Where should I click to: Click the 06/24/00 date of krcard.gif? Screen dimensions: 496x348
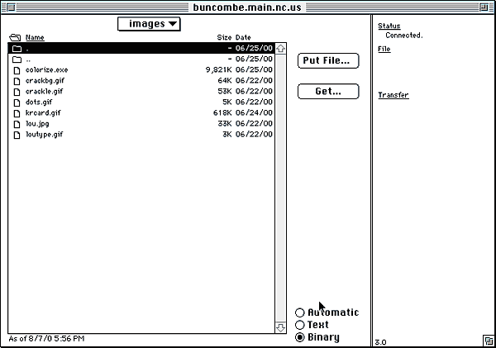(254, 113)
